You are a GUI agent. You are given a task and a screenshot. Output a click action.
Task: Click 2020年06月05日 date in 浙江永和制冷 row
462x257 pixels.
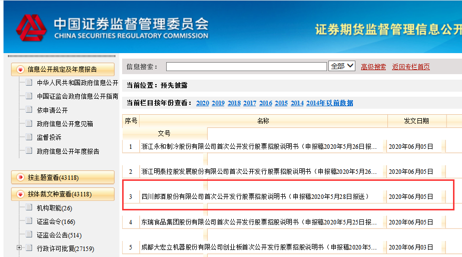411,147
